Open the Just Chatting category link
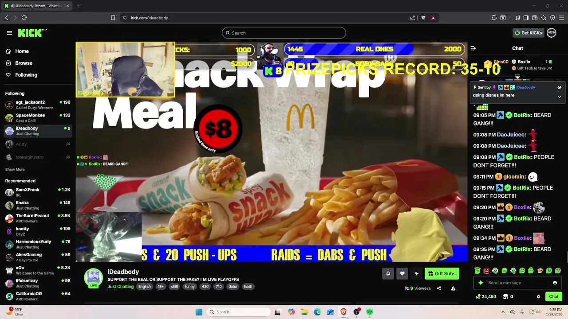The height and width of the screenshot is (319, 568). (120, 287)
